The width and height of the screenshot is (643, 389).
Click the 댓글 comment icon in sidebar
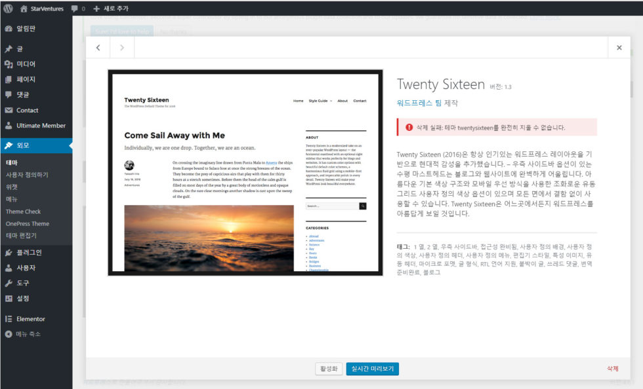9,94
